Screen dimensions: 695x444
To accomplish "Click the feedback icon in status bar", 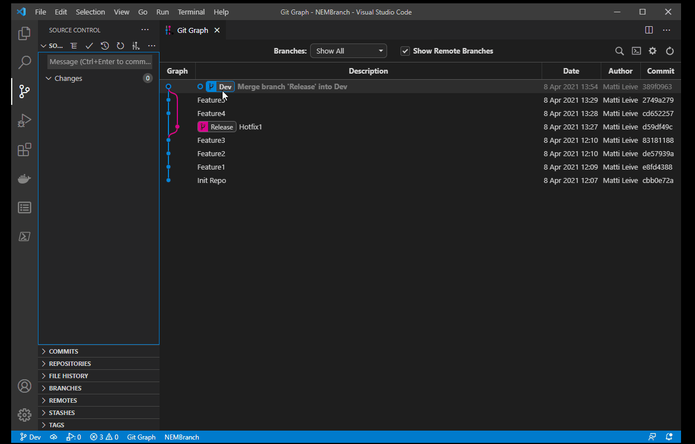I will pyautogui.click(x=652, y=437).
